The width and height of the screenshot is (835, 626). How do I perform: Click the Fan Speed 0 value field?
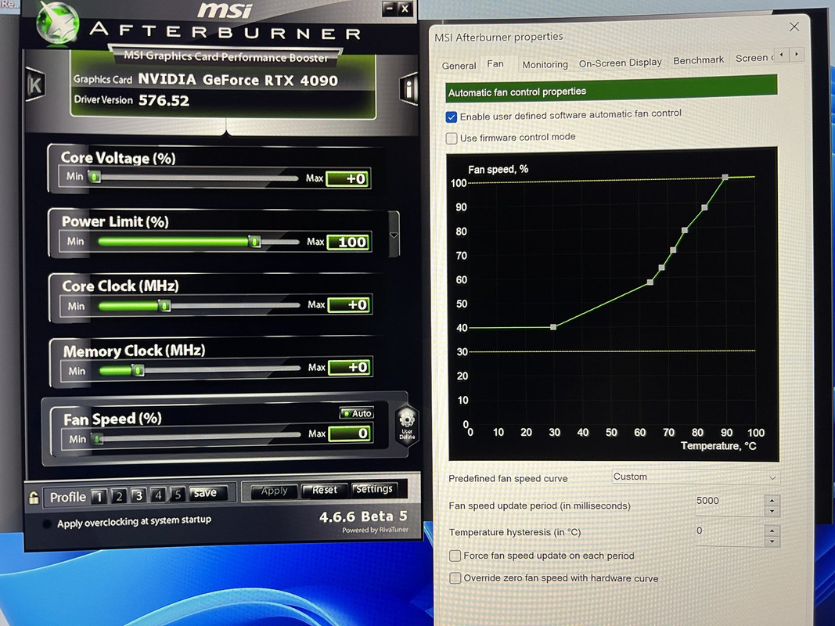tap(350, 434)
